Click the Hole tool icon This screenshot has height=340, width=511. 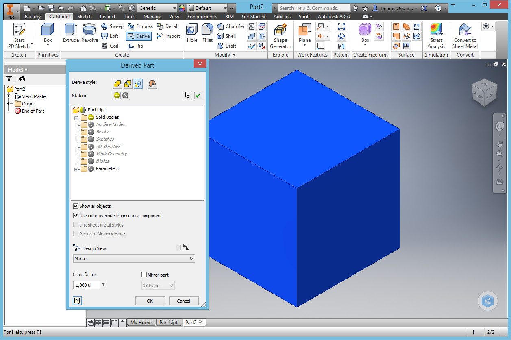point(192,33)
